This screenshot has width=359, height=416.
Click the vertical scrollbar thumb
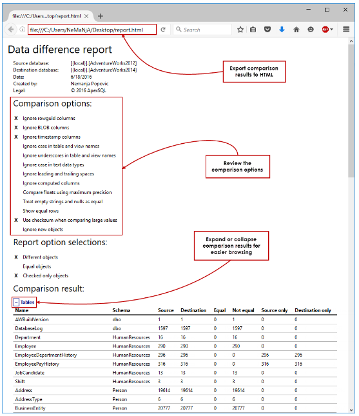point(351,111)
